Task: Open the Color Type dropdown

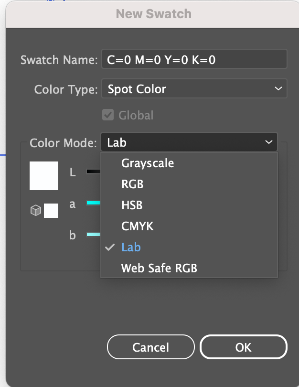Action: coord(194,88)
